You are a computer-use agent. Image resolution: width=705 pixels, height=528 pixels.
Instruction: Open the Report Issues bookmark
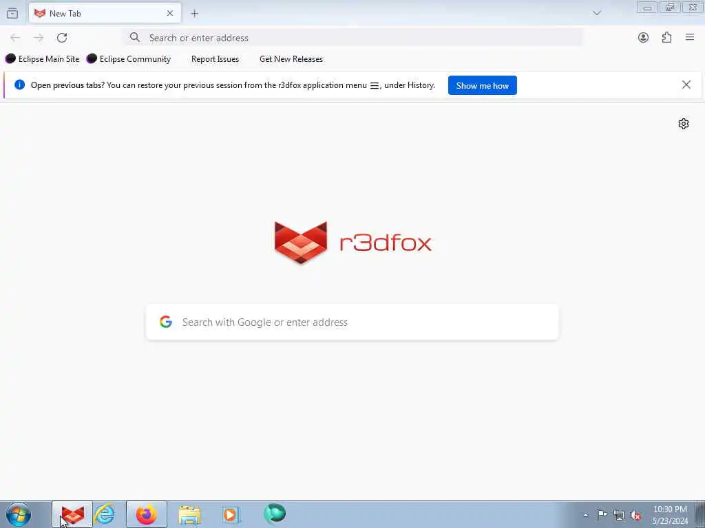point(215,59)
